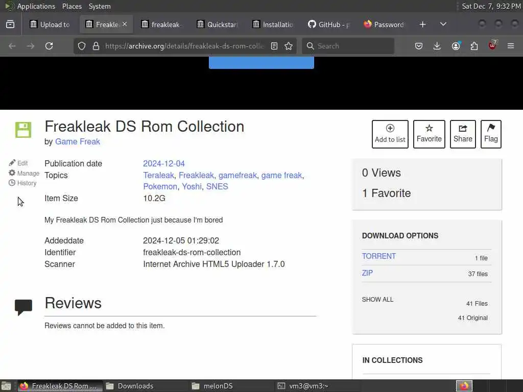The width and height of the screenshot is (523, 392).
Task: Save page to Pocket icon
Action: click(419, 46)
